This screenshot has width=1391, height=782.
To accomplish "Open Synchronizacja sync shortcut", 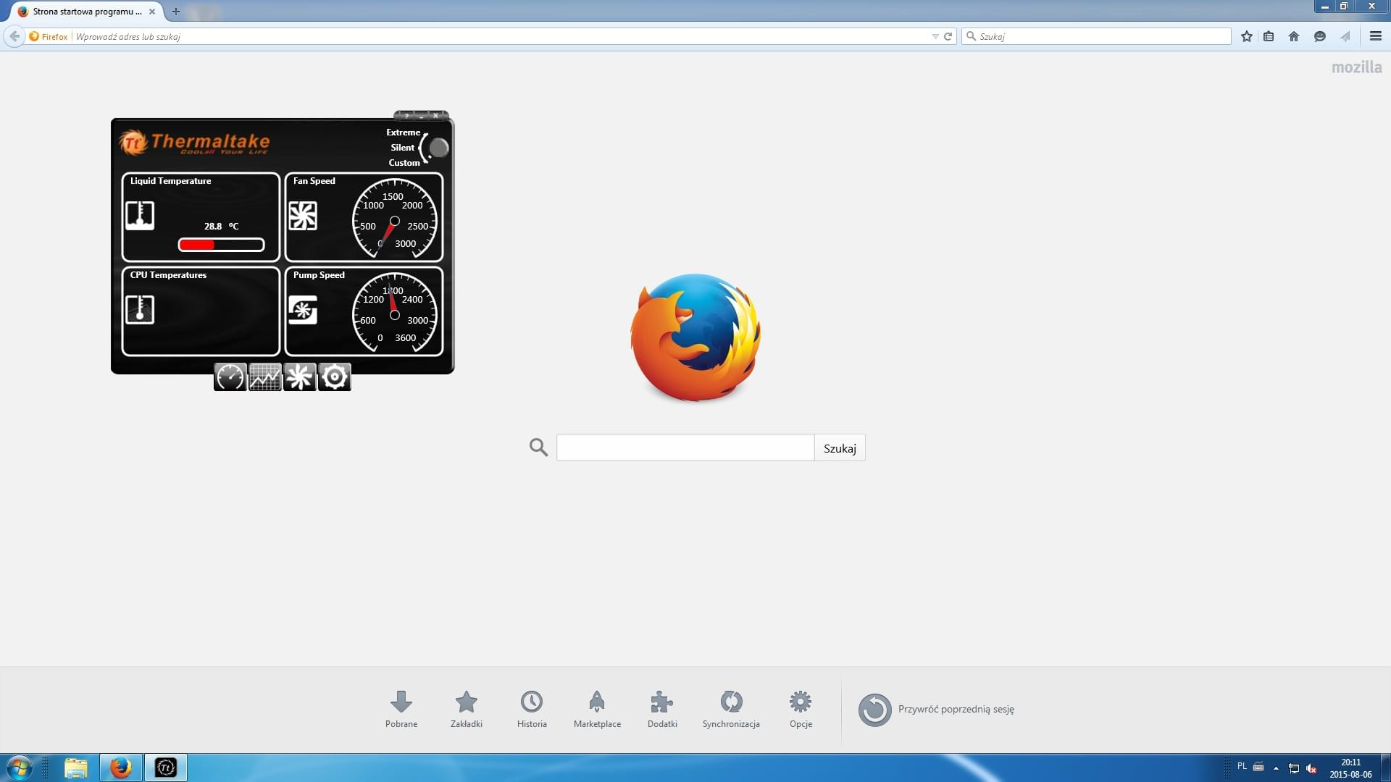I will [x=731, y=709].
